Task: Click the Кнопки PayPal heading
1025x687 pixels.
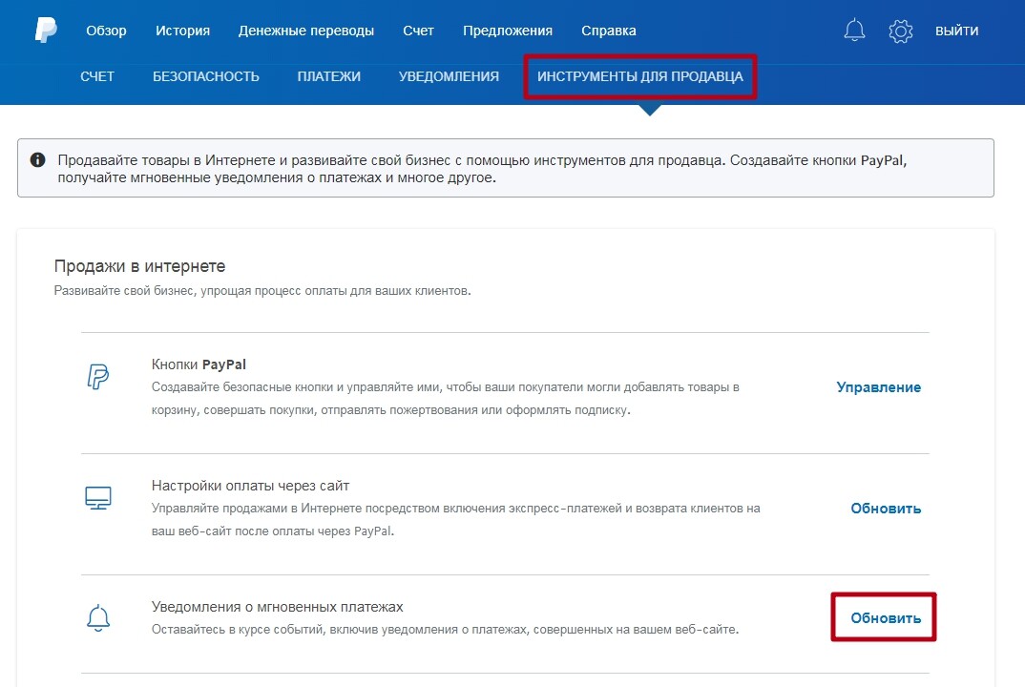Action: pyautogui.click(x=199, y=364)
